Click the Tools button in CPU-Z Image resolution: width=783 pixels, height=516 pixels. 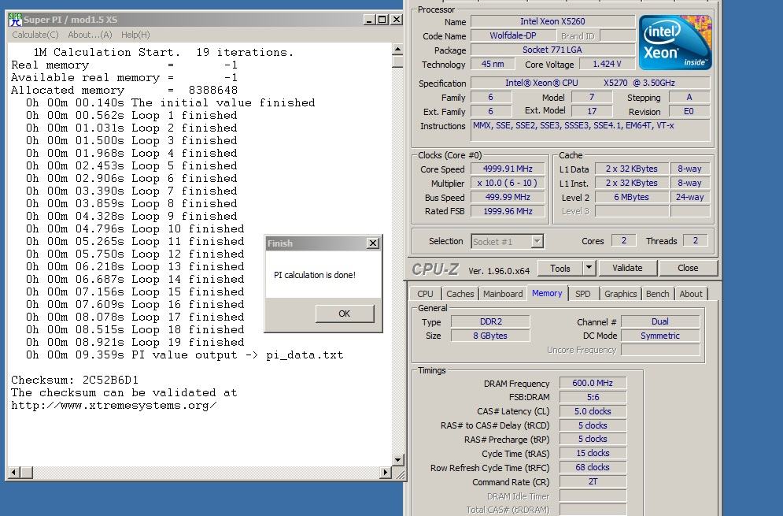(x=560, y=269)
